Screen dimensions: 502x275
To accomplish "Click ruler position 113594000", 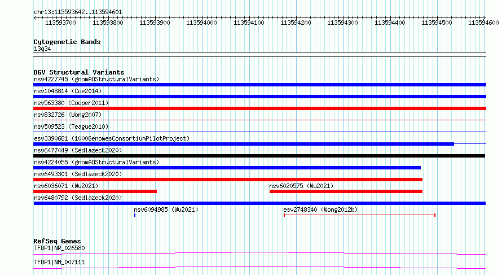I will pyautogui.click(x=202, y=23).
